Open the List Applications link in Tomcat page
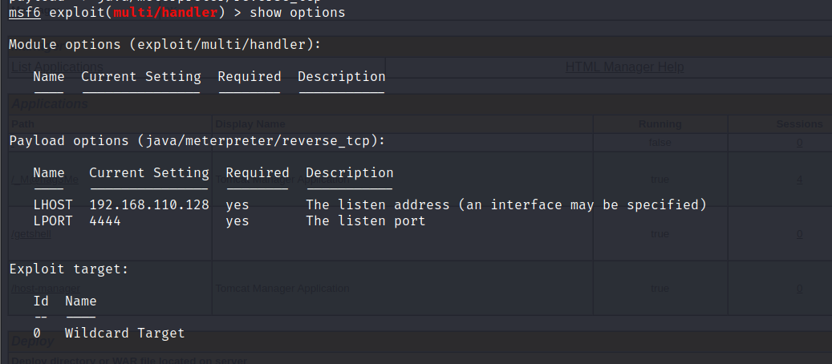This screenshot has width=832, height=364. coord(57,67)
